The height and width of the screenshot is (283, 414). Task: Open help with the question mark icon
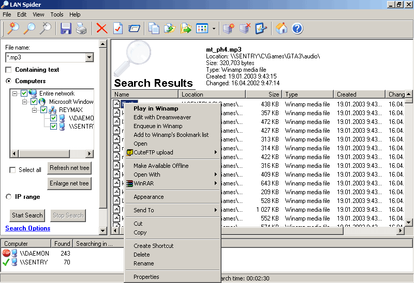[297, 28]
